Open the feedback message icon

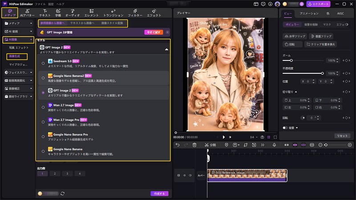(x=263, y=4)
